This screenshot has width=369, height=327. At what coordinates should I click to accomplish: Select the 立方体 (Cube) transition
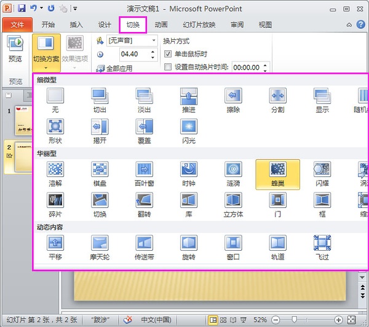(x=233, y=205)
